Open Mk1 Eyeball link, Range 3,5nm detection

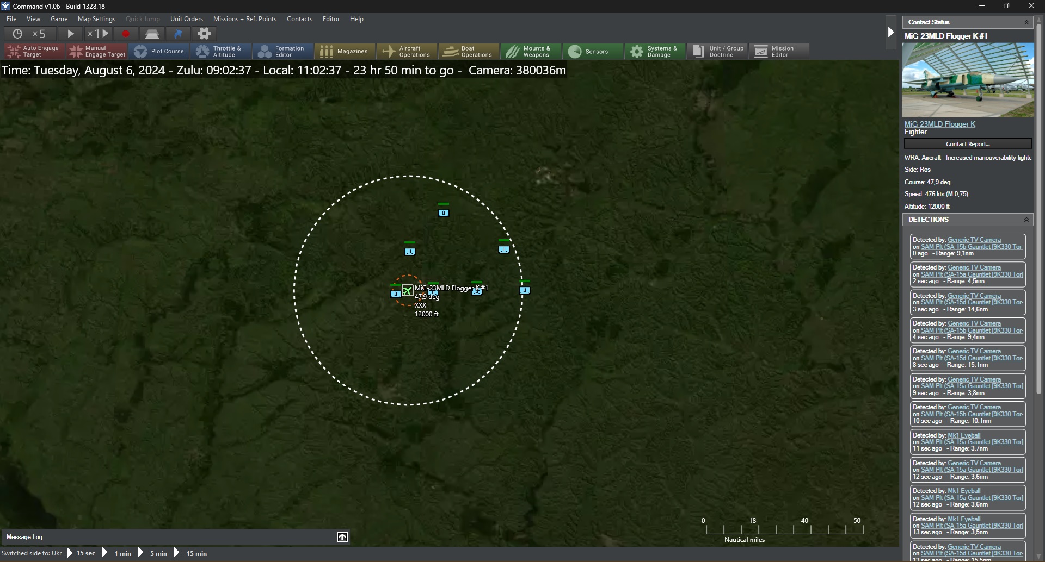964,519
